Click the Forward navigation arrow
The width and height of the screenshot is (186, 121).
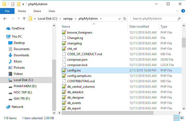(x=12, y=19)
